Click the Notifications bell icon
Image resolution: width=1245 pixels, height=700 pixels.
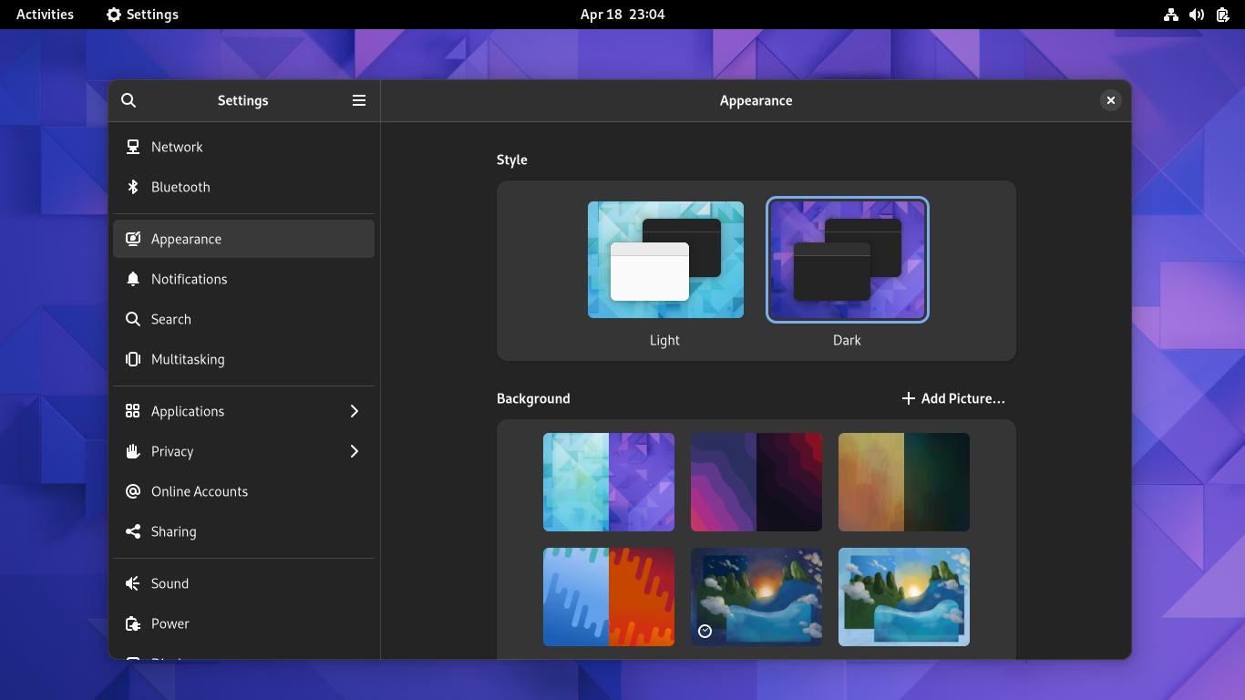[x=133, y=279]
